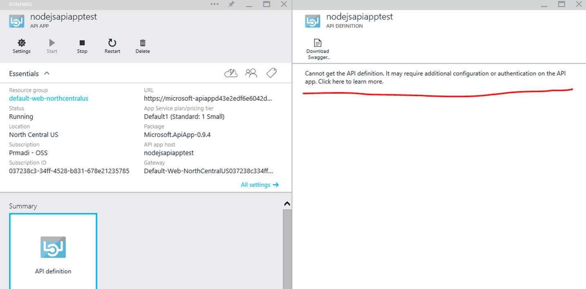Open quick start cloud lightning icon
The height and width of the screenshot is (289, 586).
(231, 73)
